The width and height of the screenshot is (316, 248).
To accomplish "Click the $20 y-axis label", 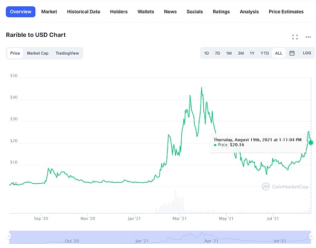I will click(14, 141).
